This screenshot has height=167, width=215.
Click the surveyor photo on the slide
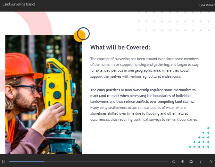coord(44,94)
